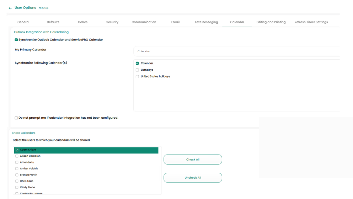
Task: Enable the Birthdays calendar checkbox
Action: (x=137, y=70)
